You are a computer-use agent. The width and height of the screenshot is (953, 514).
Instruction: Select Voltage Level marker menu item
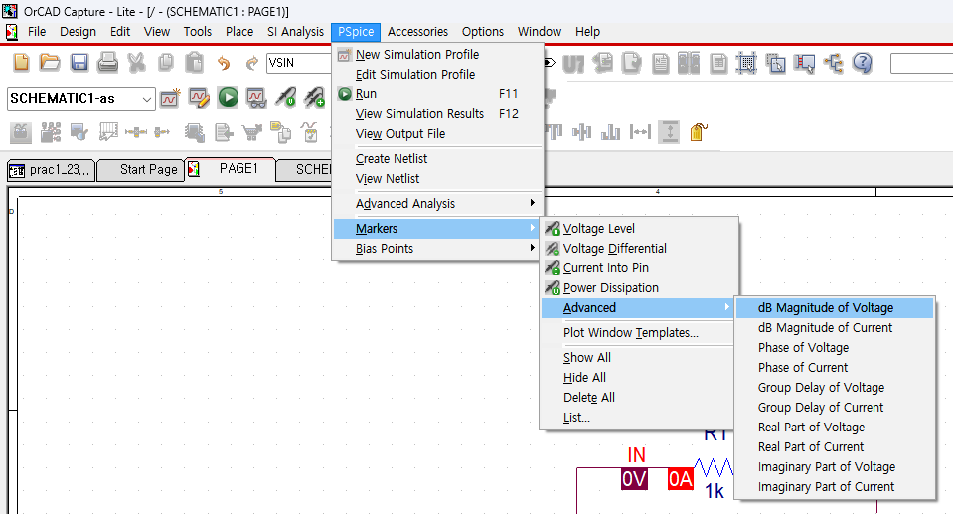[639, 228]
